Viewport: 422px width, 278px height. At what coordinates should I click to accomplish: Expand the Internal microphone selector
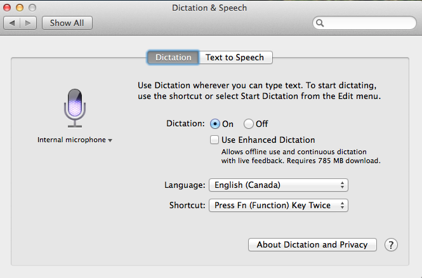[74, 140]
